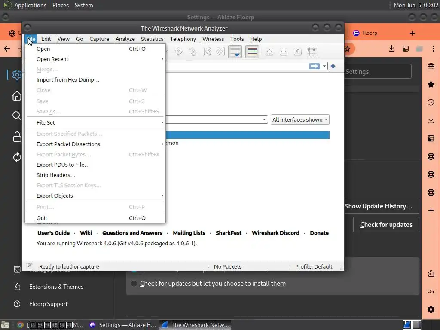The image size is (440, 330).
Task: Open the Telephony menu
Action: coord(183,39)
